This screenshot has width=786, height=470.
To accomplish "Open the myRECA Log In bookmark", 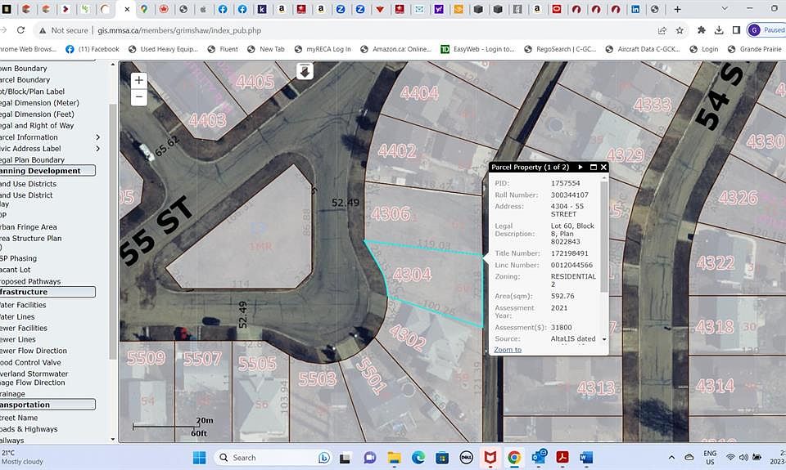I will (x=323, y=49).
